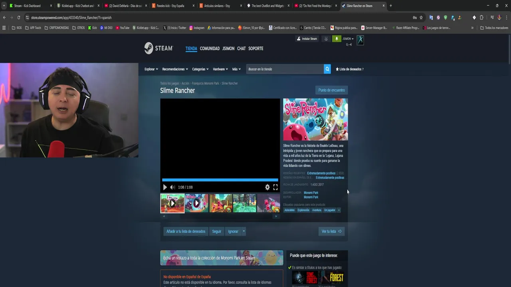Click the JSIMON profile avatar image
511x287 pixels.
(360, 40)
